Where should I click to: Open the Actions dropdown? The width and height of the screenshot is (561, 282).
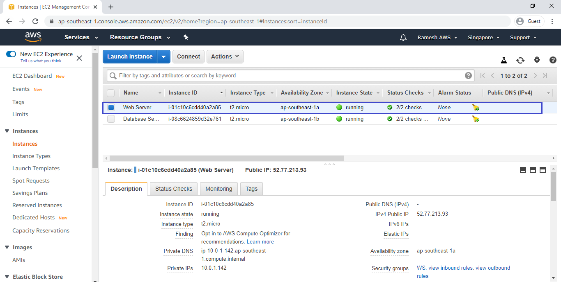(x=225, y=56)
